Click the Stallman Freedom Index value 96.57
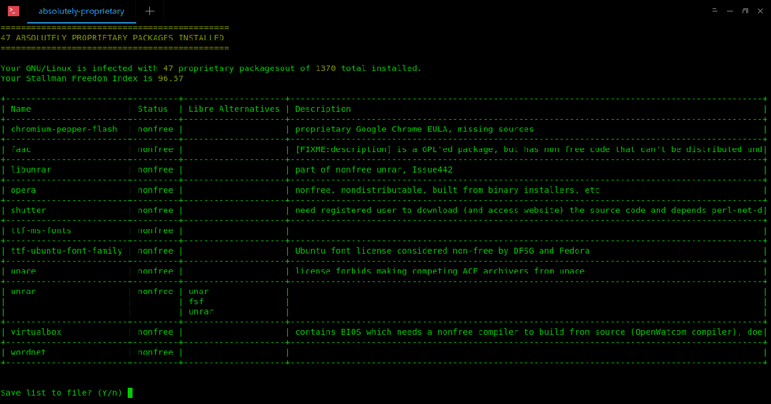 coord(170,78)
